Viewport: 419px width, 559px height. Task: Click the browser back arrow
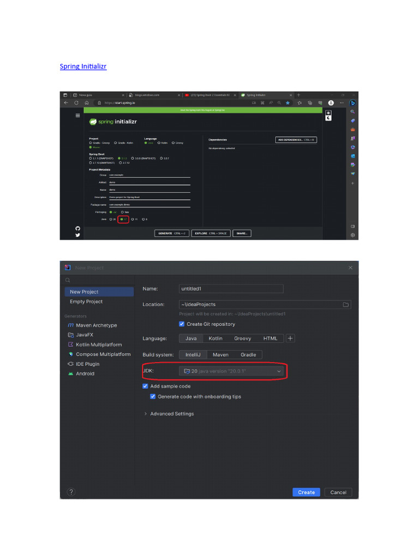pos(66,103)
